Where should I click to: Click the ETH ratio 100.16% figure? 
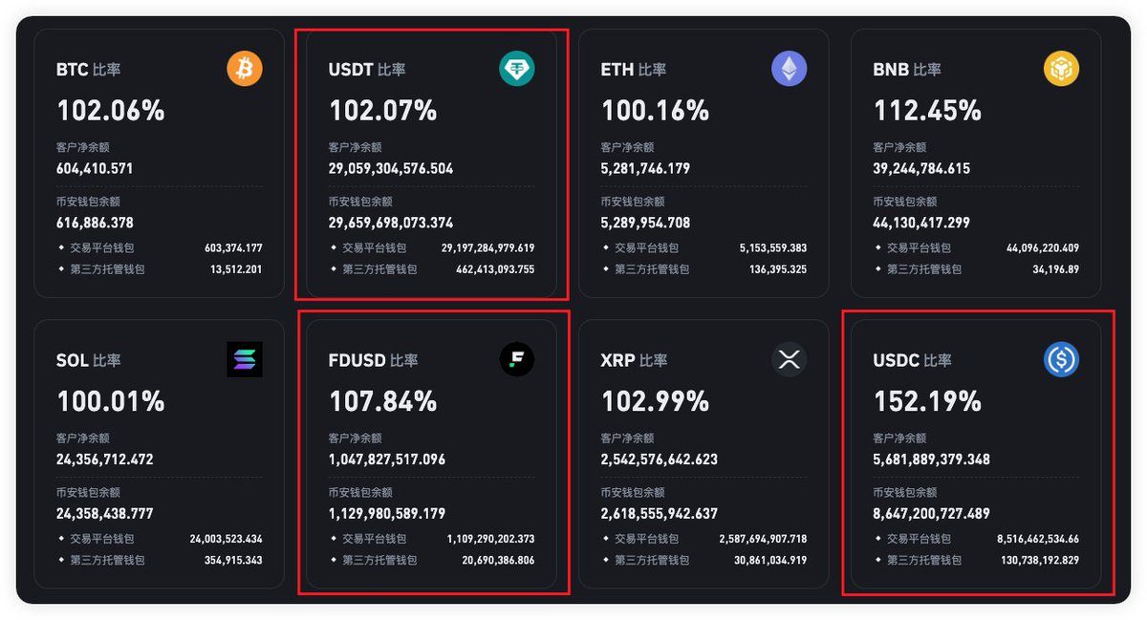click(656, 111)
